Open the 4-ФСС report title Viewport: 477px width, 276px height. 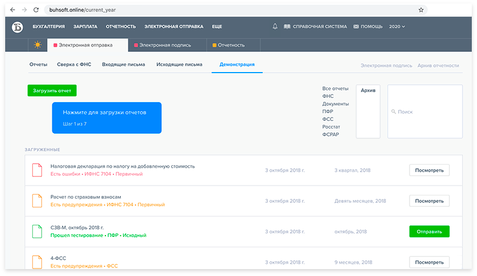tap(58, 258)
